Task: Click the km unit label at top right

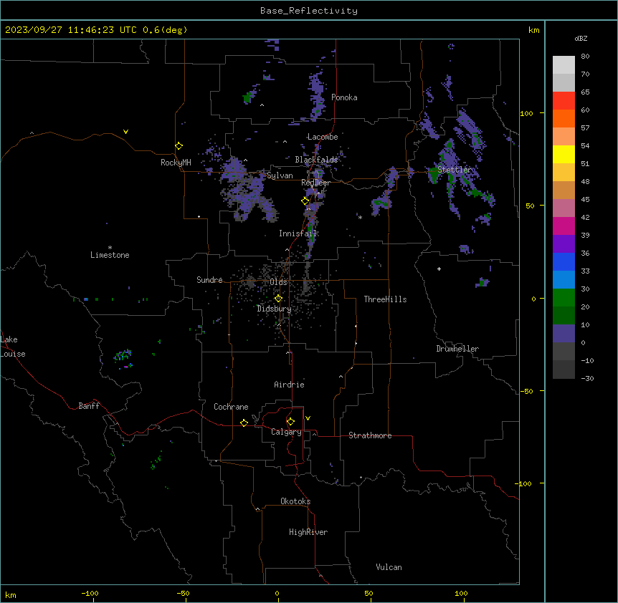Action: pyautogui.click(x=533, y=30)
